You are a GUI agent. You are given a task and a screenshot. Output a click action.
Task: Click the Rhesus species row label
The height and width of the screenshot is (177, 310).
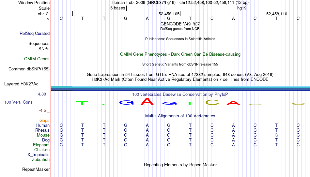pyautogui.click(x=42, y=130)
